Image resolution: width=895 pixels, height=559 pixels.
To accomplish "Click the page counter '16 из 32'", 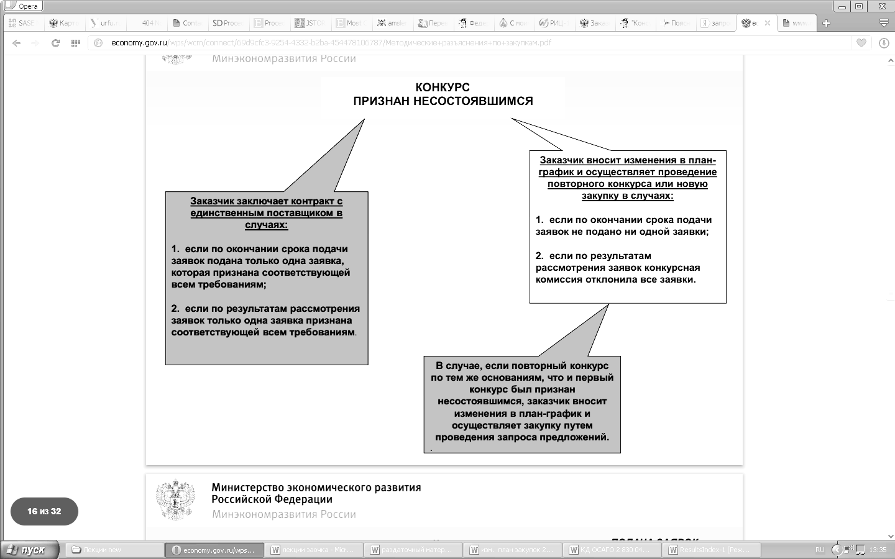I will pos(44,511).
